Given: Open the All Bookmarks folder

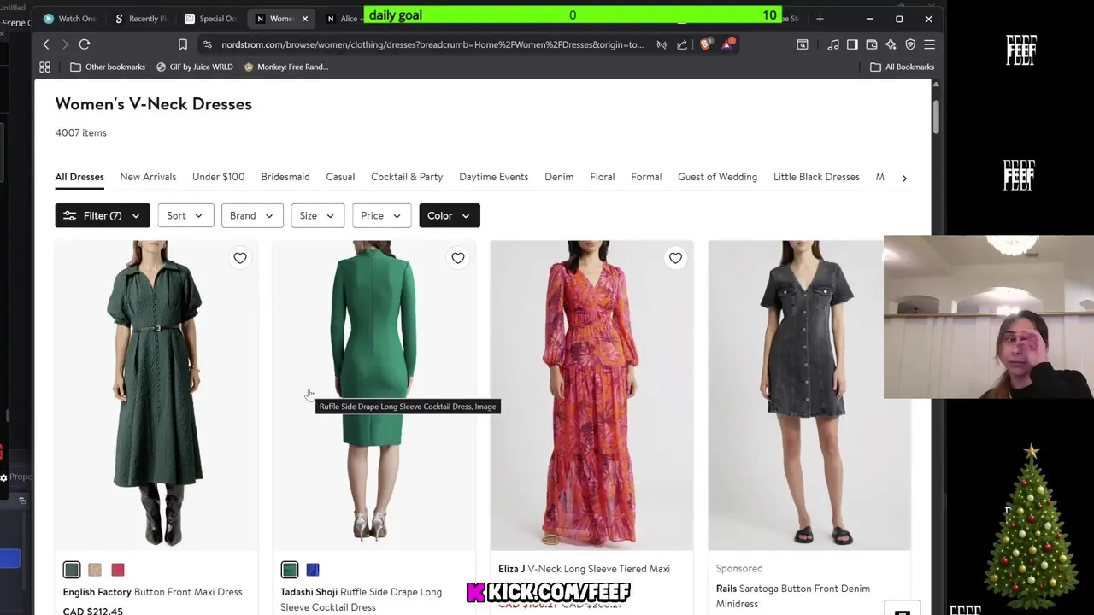Looking at the screenshot, I should tap(902, 67).
